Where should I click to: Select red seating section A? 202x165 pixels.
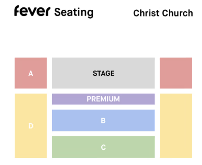31,73
